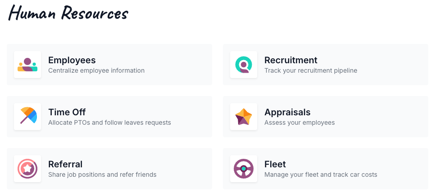The width and height of the screenshot is (431, 192).
Task: Click the Employees people icon
Action: [27, 65]
